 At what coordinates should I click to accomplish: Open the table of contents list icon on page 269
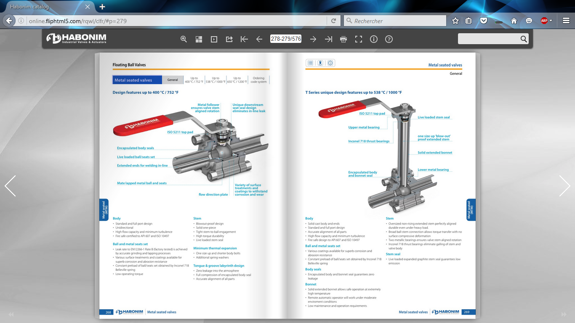pos(310,63)
